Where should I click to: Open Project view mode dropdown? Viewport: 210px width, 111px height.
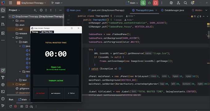click(x=14, y=10)
